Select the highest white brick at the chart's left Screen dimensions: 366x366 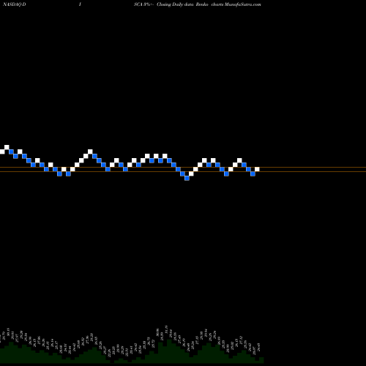click(x=7, y=147)
